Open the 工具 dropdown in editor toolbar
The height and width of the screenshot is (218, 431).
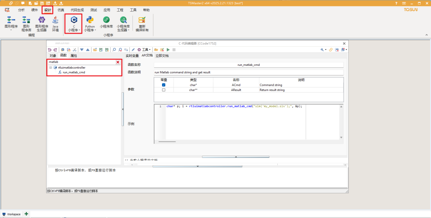point(144,50)
